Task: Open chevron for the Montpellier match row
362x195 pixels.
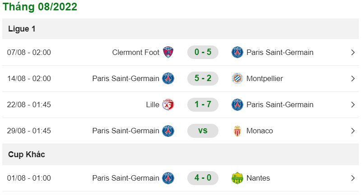Action: pos(353,79)
